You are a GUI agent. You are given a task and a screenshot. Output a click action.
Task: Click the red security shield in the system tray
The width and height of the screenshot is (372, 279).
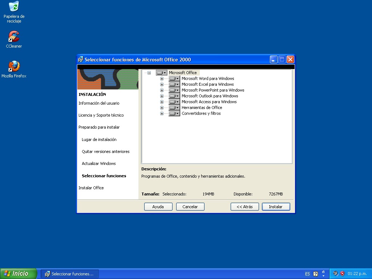(342, 274)
